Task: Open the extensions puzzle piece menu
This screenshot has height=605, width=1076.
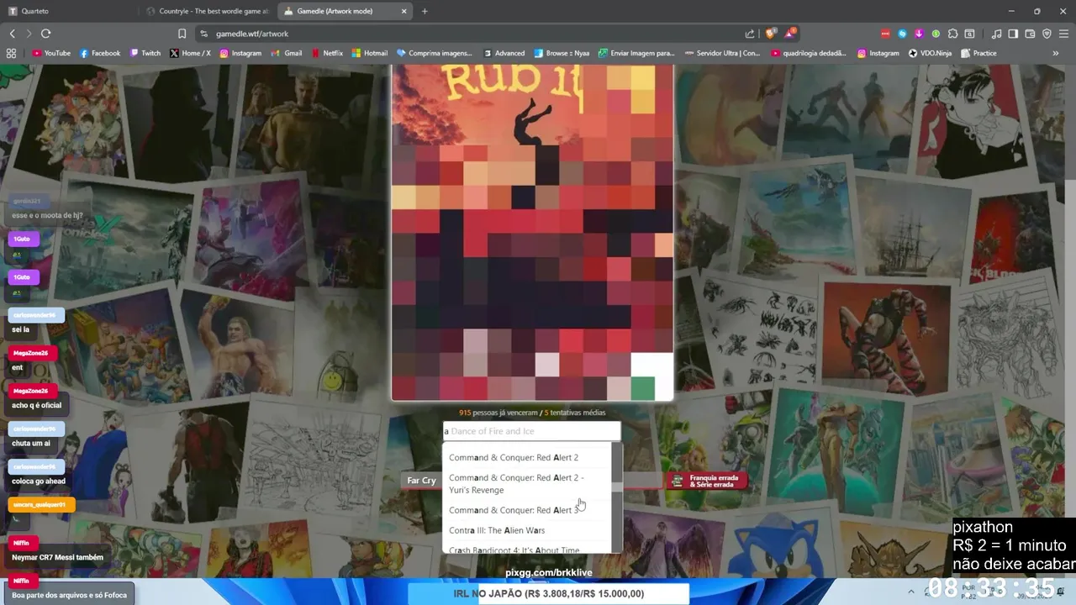Action: coord(952,34)
